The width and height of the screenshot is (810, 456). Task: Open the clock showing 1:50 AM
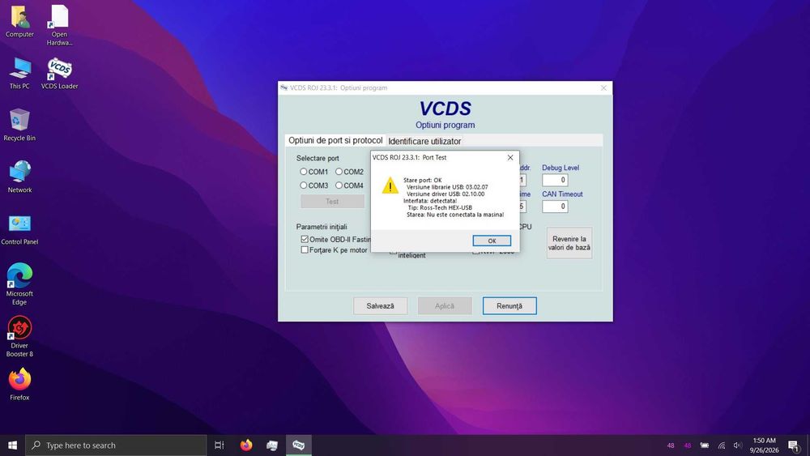tap(764, 445)
